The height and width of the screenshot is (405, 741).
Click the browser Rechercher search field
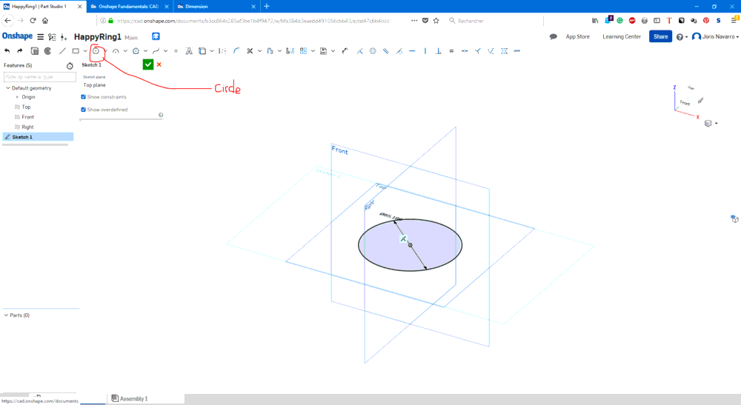coord(494,21)
